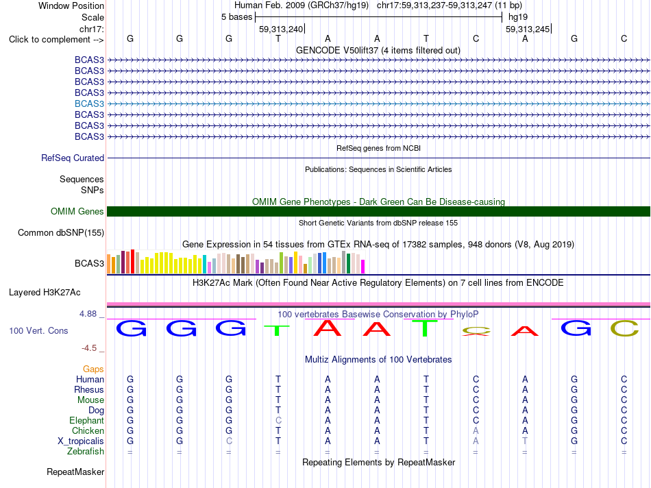Viewport: 651px width, 488px height.
Task: Click the 'Click to complement -->' label
Action: click(56, 40)
